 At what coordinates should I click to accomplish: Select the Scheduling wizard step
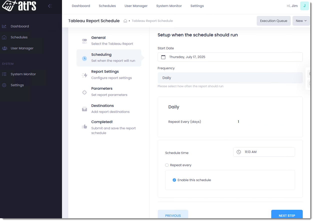coord(109,58)
